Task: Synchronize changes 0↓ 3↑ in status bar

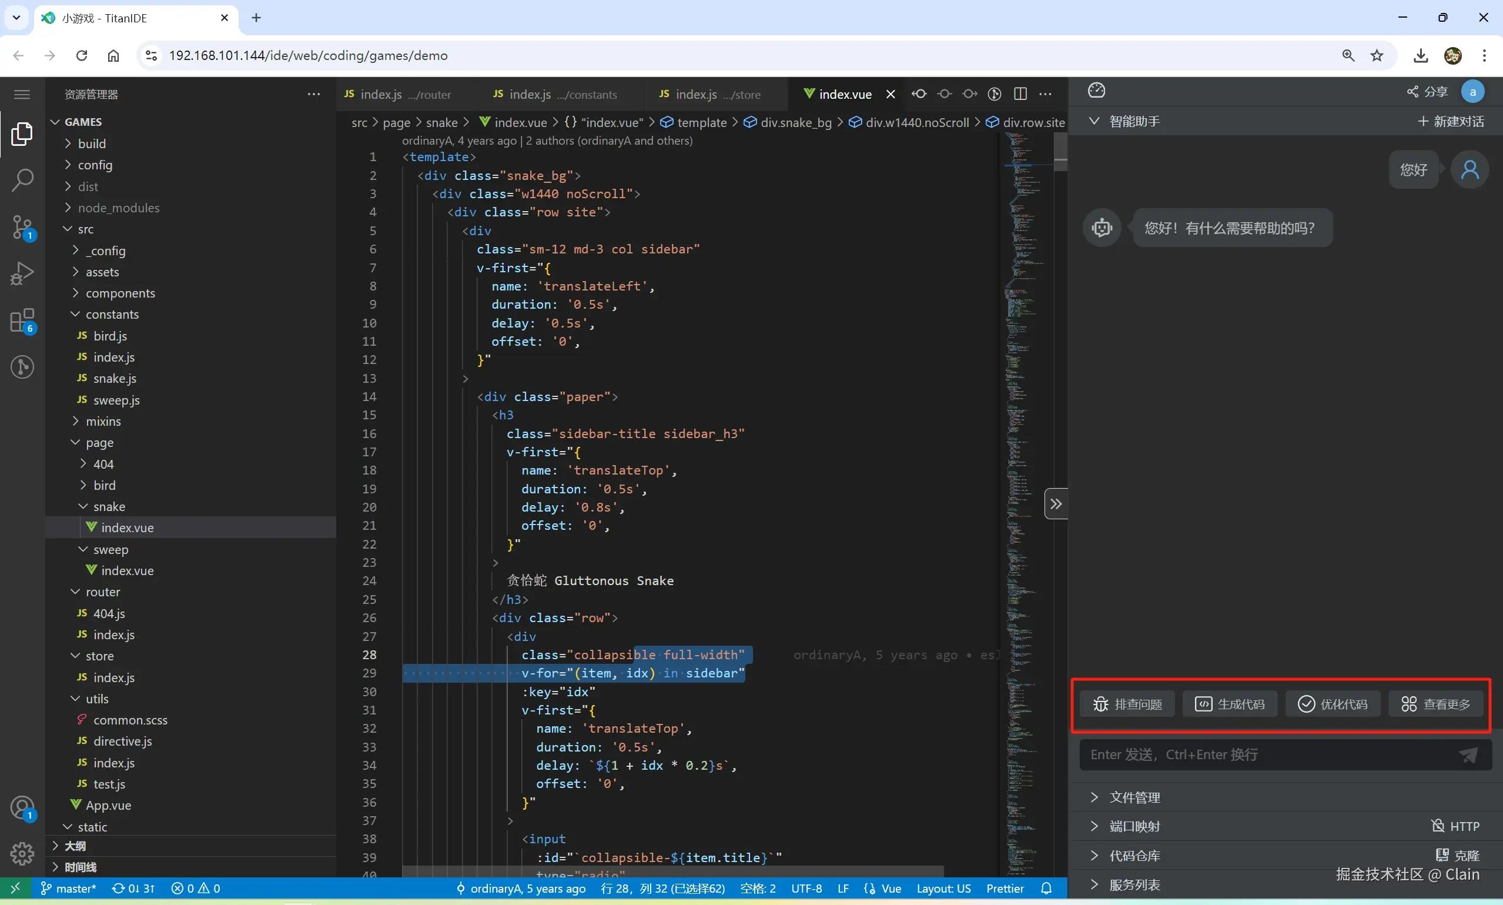Action: tap(133, 889)
